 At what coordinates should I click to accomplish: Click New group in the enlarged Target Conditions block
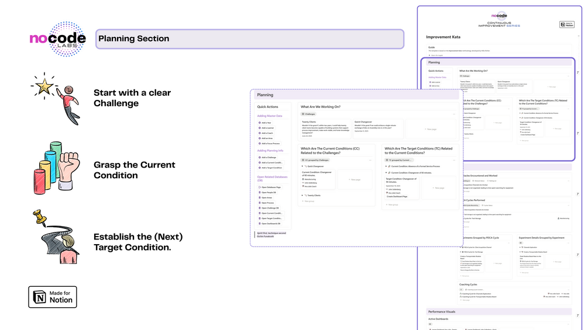coord(392,204)
